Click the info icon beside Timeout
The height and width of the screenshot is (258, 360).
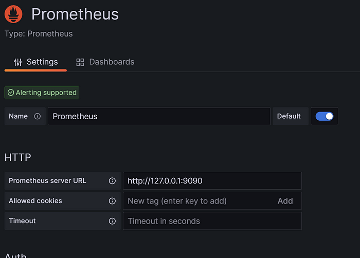112,221
